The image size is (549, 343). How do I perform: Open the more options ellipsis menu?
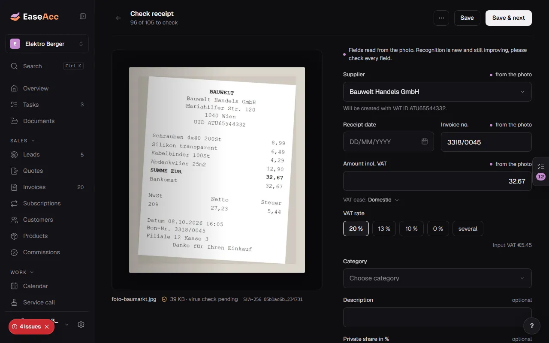click(x=441, y=18)
